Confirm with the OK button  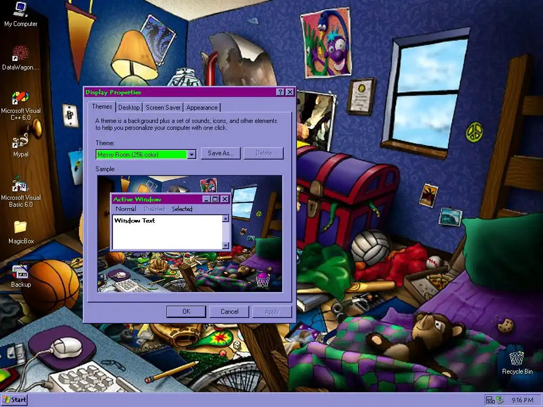pos(186,312)
